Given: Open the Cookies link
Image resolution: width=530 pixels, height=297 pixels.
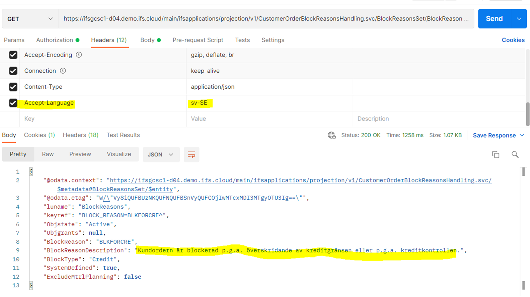Looking at the screenshot, I should 513,40.
